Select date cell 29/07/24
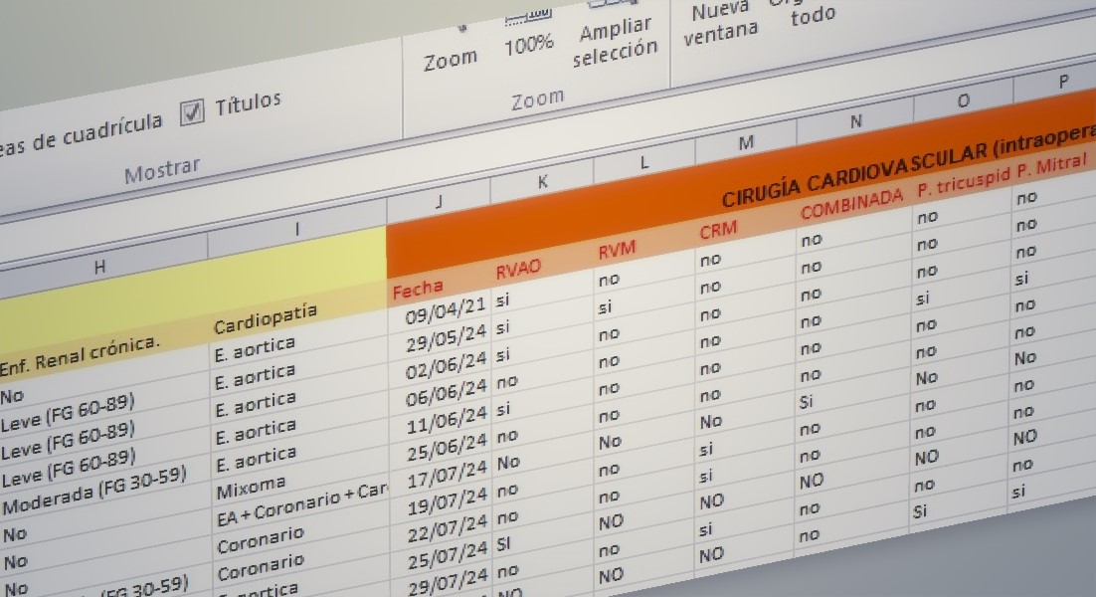The height and width of the screenshot is (597, 1096). tap(448, 582)
